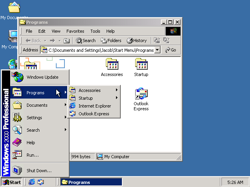Click the Copy To toolbar icon
Image resolution: width=250 pixels, height=187 pixels.
(x=166, y=41)
